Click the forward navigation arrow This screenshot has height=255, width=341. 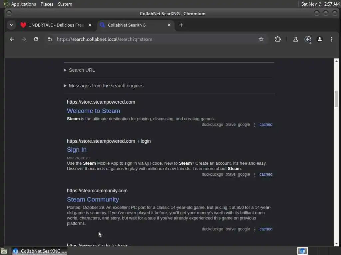pyautogui.click(x=24, y=39)
